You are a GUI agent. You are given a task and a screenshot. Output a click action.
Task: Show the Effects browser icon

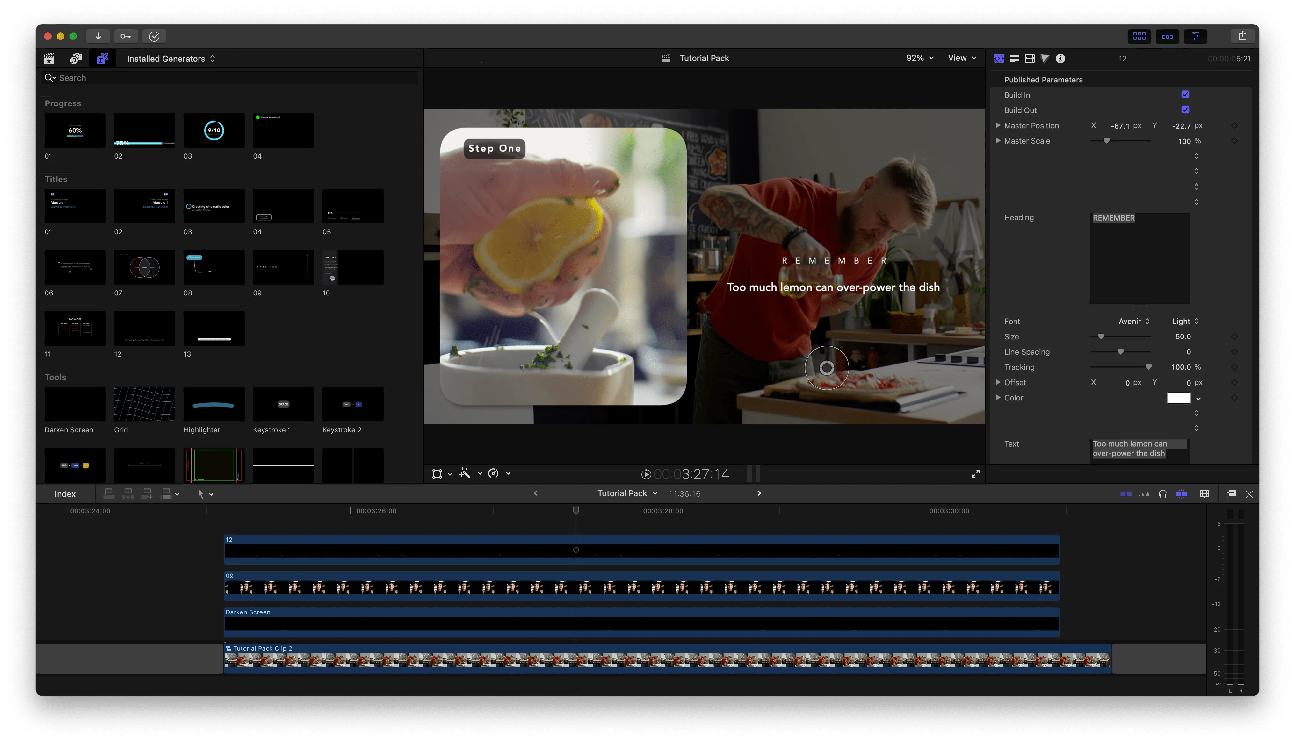(1231, 494)
